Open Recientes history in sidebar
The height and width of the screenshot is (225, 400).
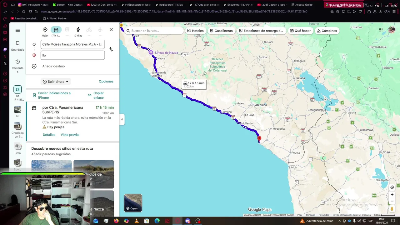[x=17, y=66]
